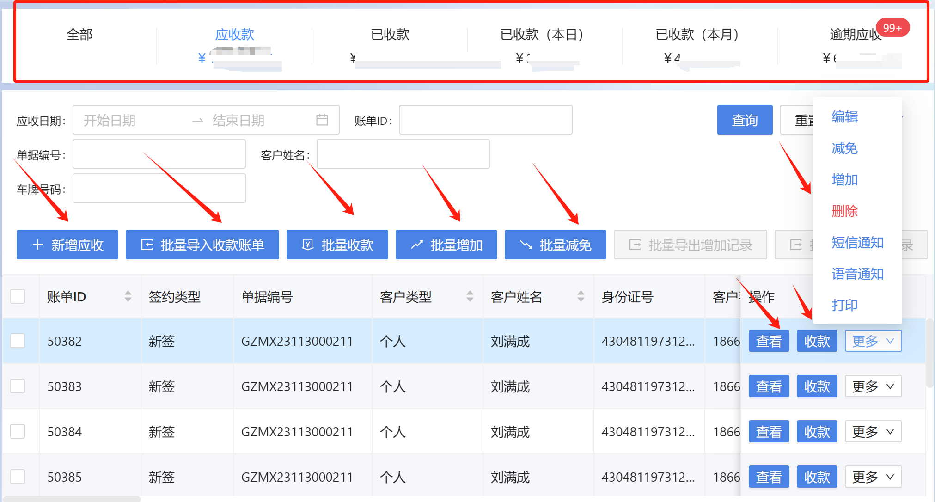Click the falling trend icon on 批量减免

pyautogui.click(x=526, y=245)
